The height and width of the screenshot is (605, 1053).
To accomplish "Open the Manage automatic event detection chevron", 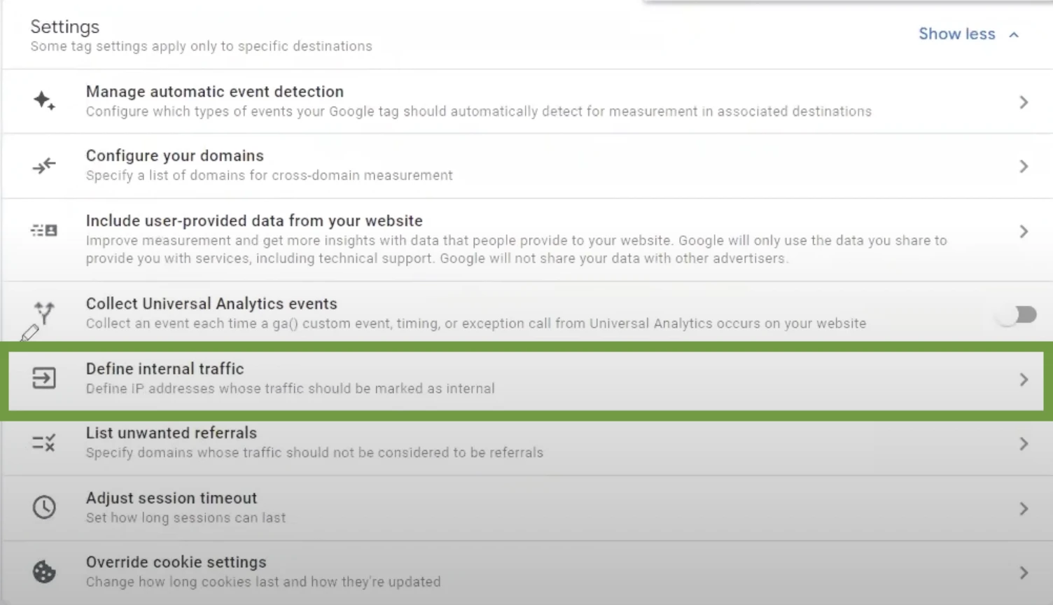I will point(1024,102).
